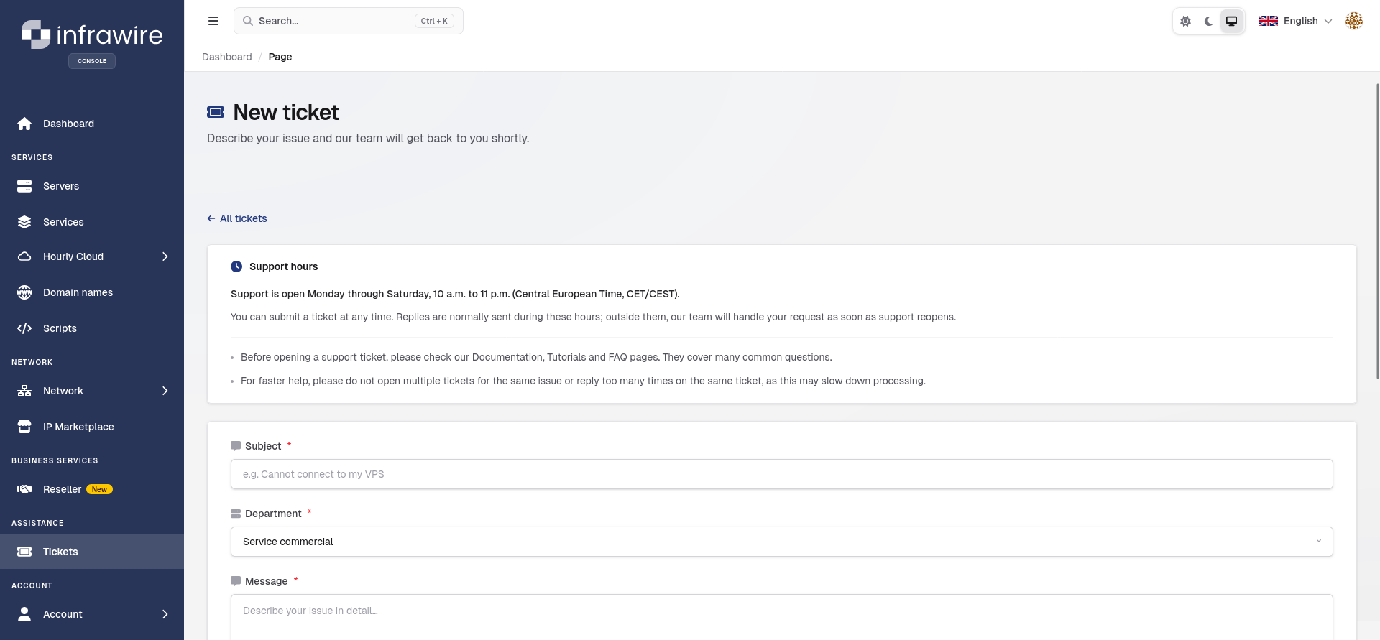
Task: Click the Account person icon
Action: pyautogui.click(x=24, y=614)
